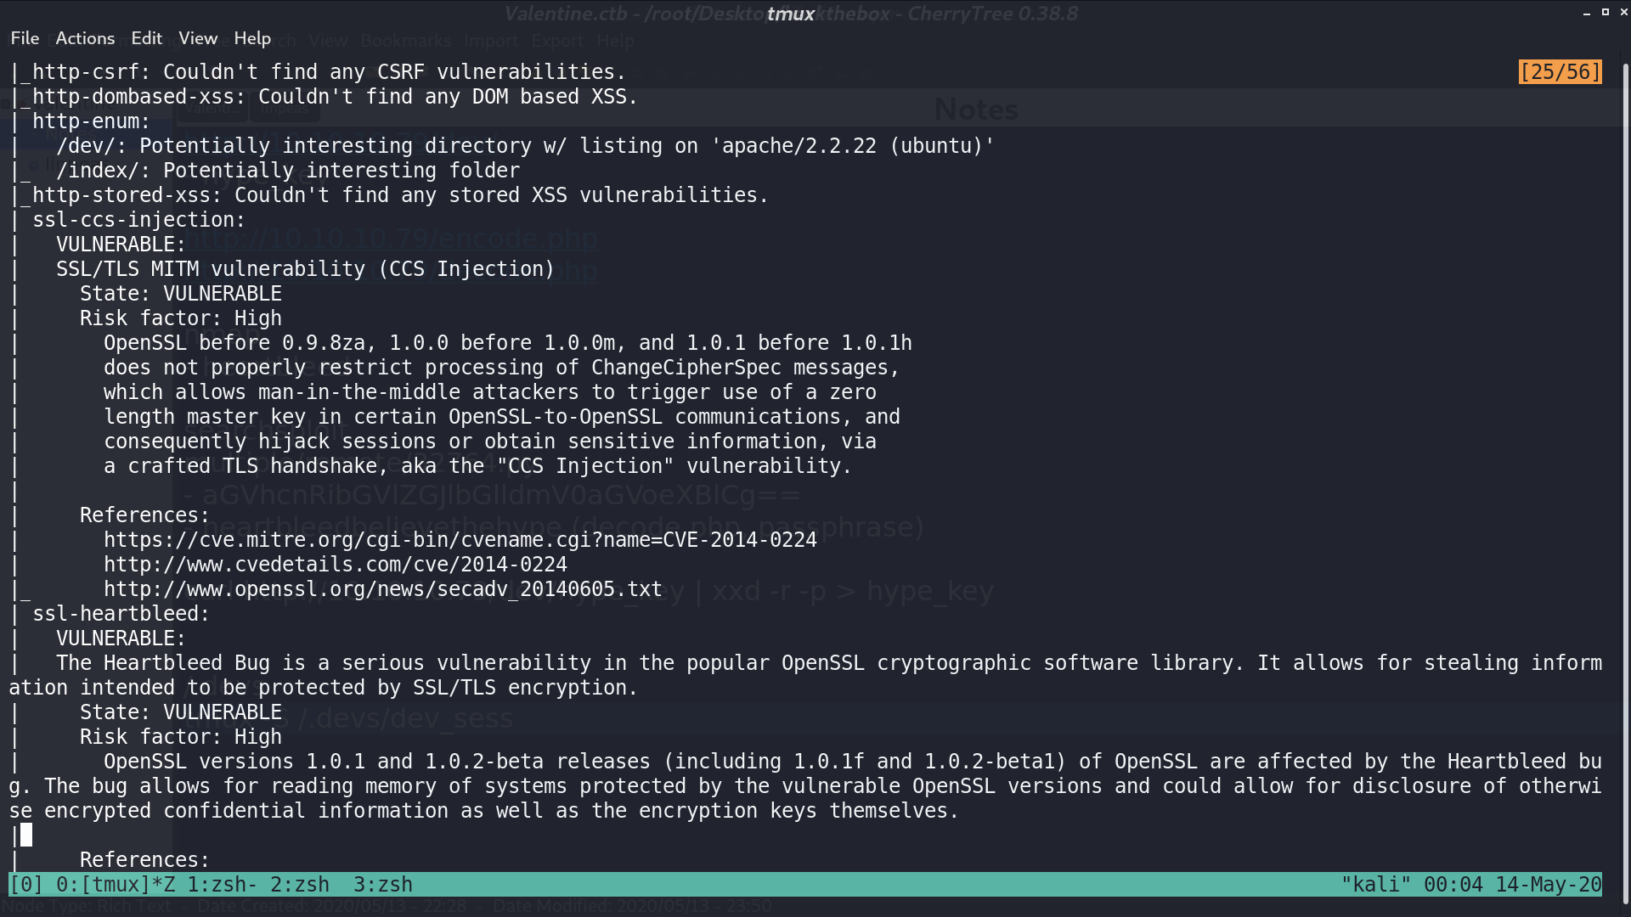Click the tmux session name [0]
1631x917 pixels.
(x=26, y=885)
